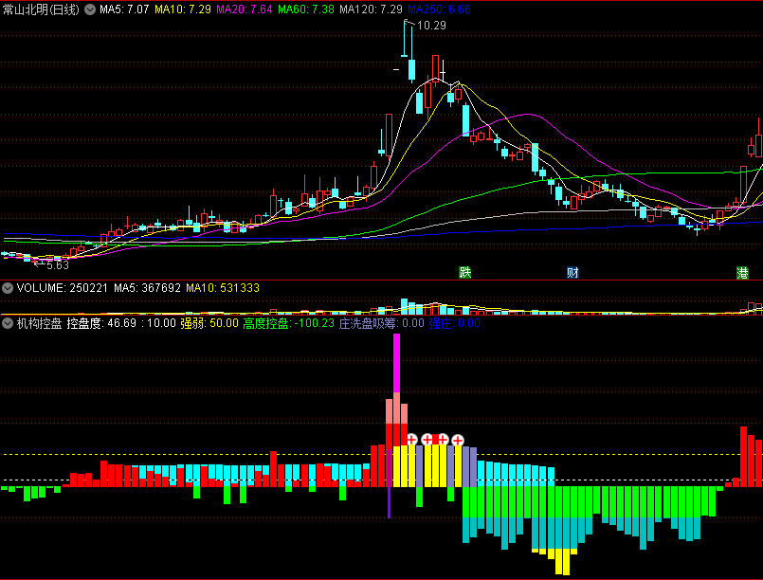Open the 机构控盘 indicator dropdown arrow
The height and width of the screenshot is (580, 763).
8,323
